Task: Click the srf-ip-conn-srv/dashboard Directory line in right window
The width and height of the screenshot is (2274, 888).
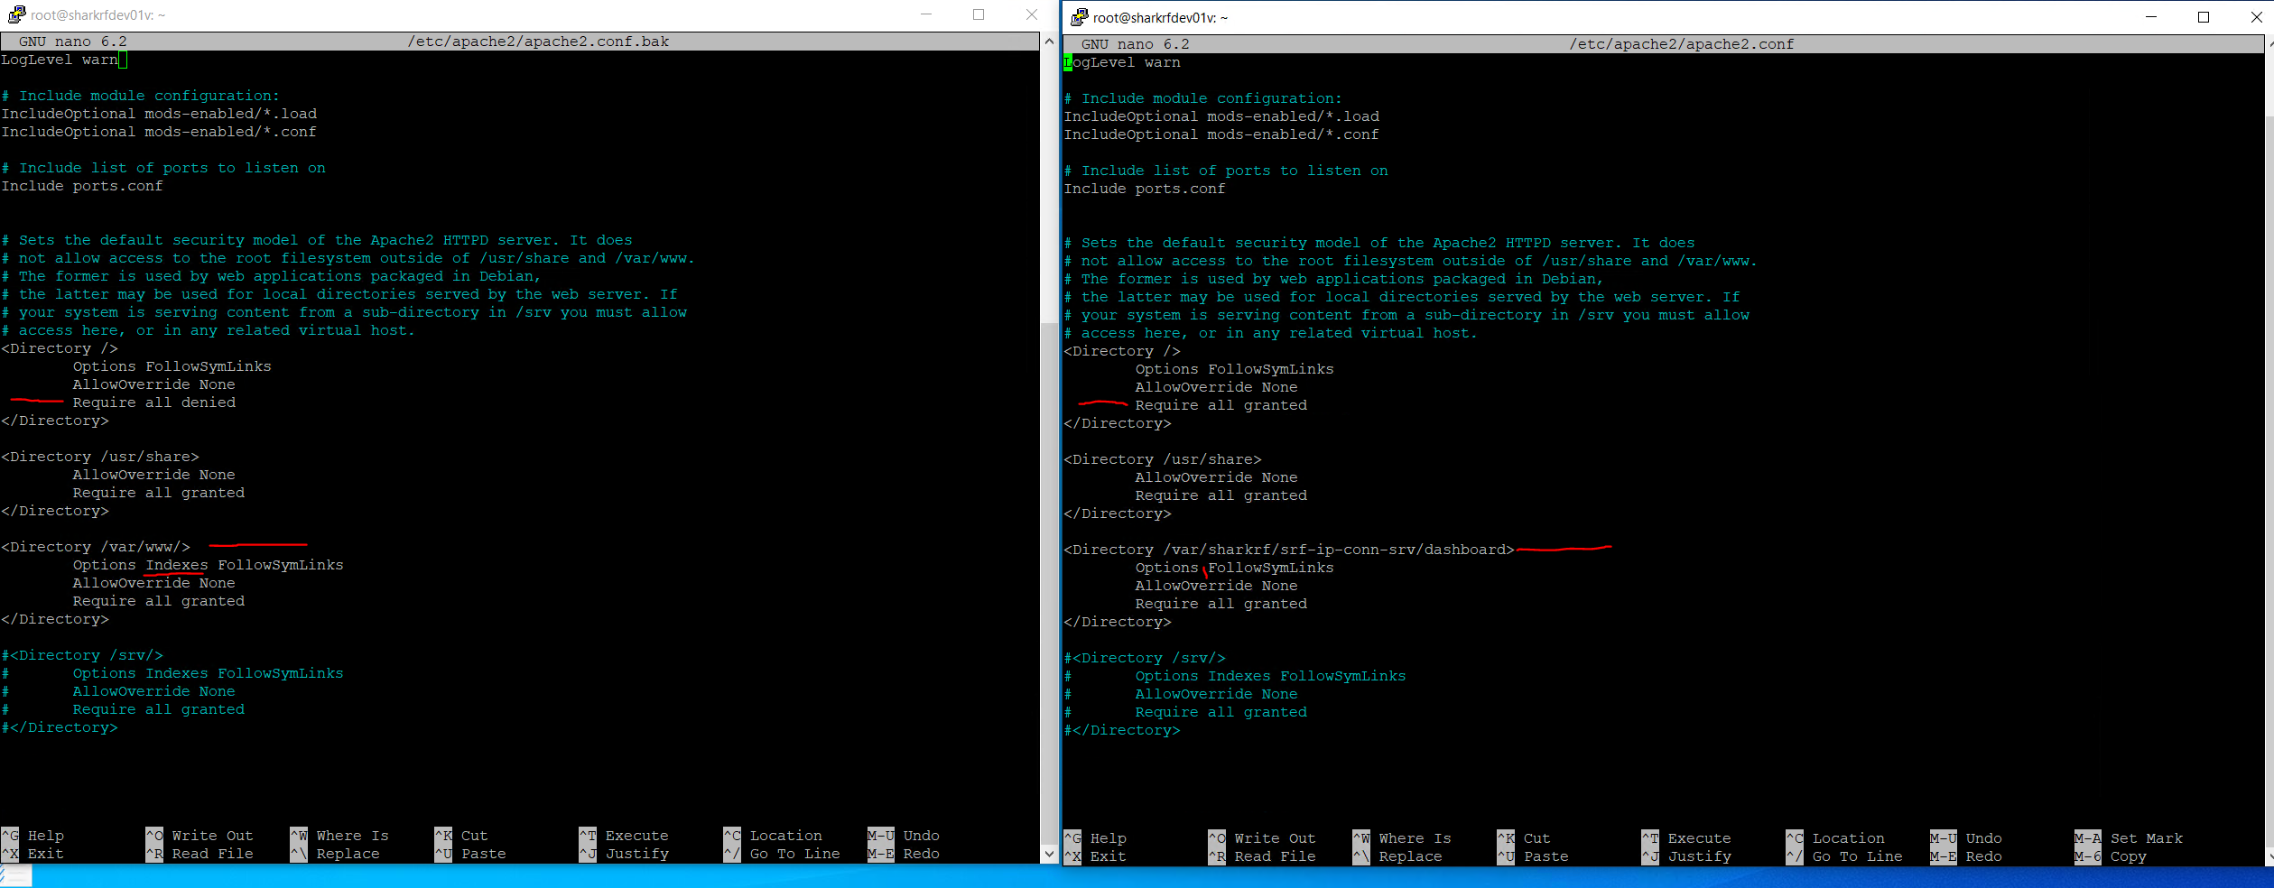Action: 1289,550
